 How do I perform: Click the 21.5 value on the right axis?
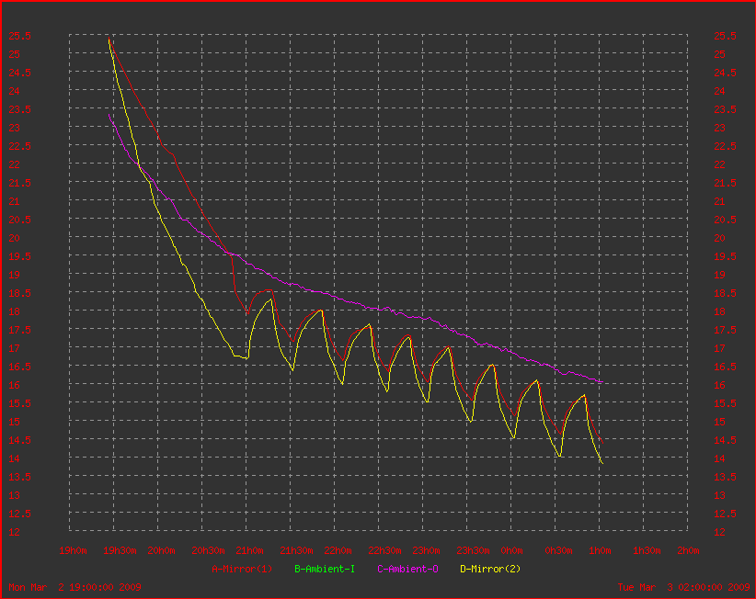click(x=725, y=183)
